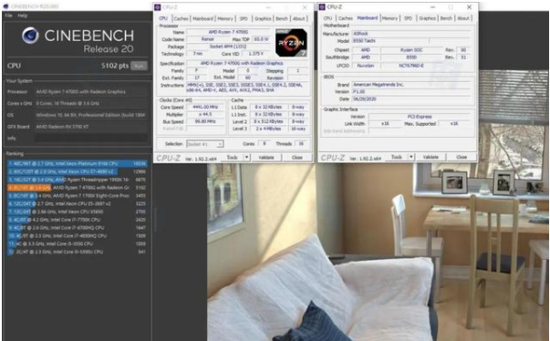Open the Memory tab in right CPU-Z
This screenshot has height=341, width=550.
click(x=389, y=18)
